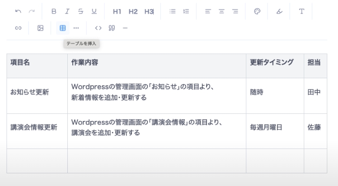Toggle italic formatting
The image size is (338, 186).
[67, 11]
